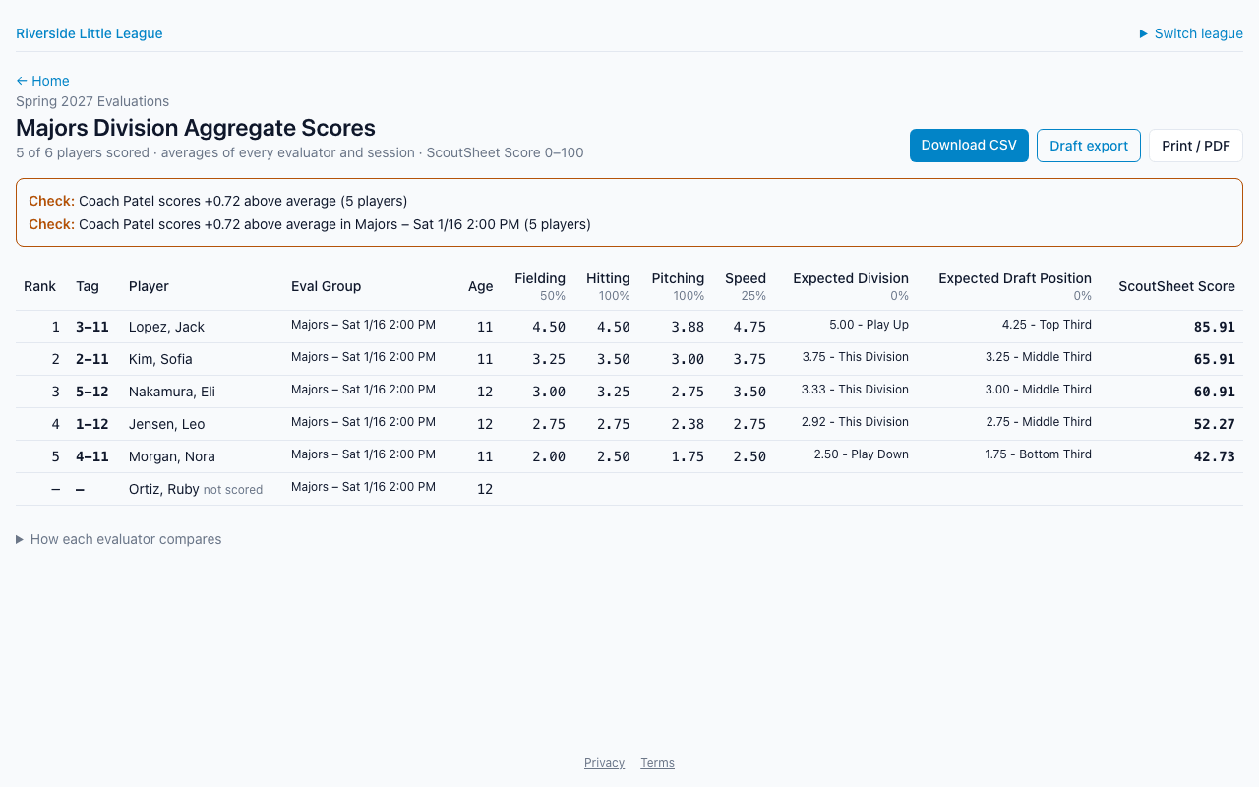The width and height of the screenshot is (1259, 787).
Task: Click the Player column header
Action: [149, 286]
